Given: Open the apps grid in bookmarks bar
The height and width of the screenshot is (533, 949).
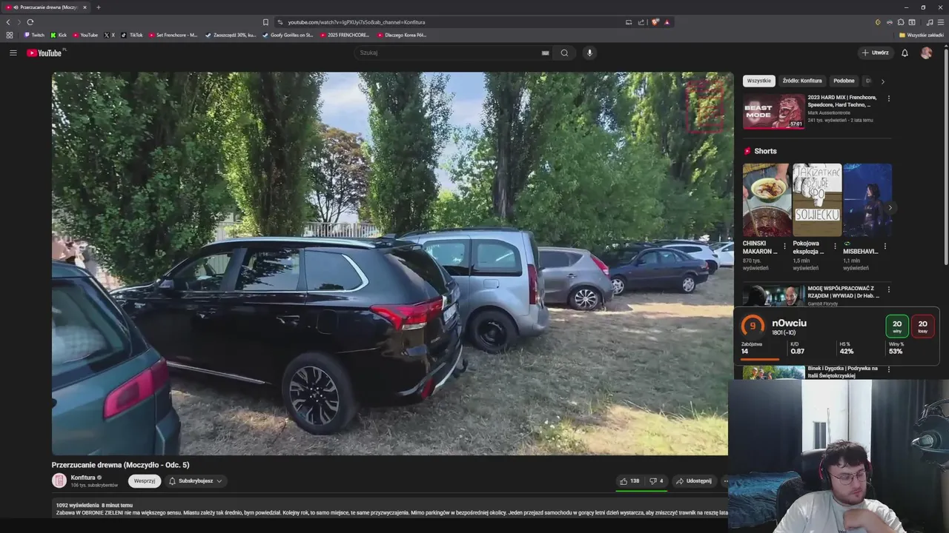Looking at the screenshot, I should 10,35.
